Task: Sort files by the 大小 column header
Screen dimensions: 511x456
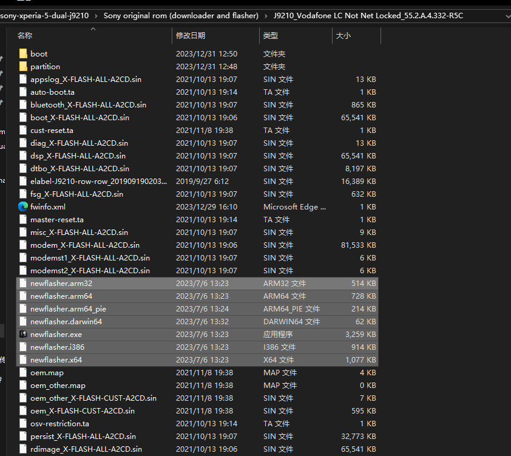Action: (x=343, y=36)
